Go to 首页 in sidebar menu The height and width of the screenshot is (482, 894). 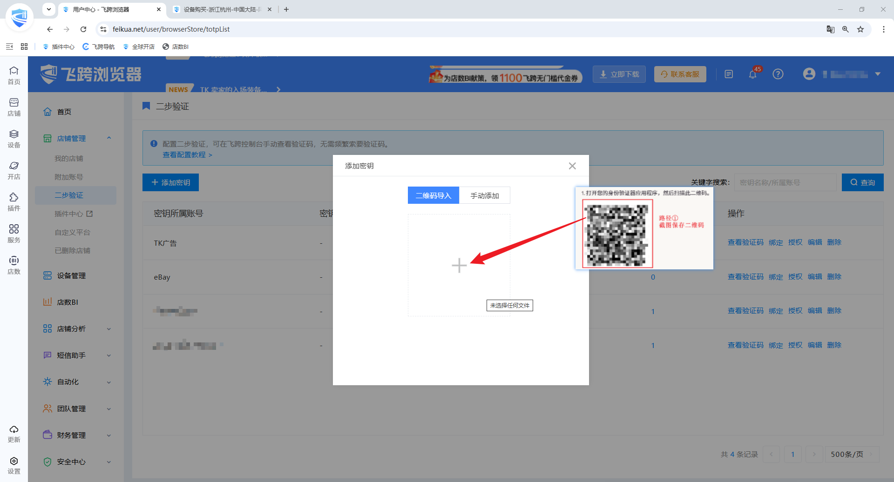coord(64,112)
